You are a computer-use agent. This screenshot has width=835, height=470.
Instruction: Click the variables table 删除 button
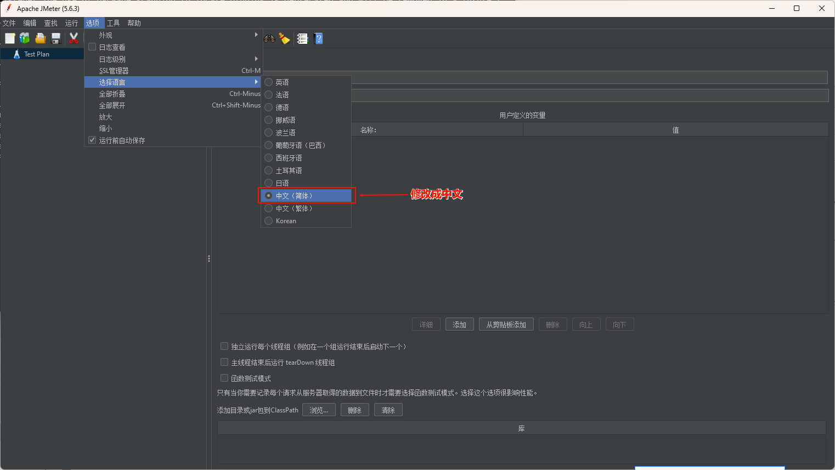553,325
